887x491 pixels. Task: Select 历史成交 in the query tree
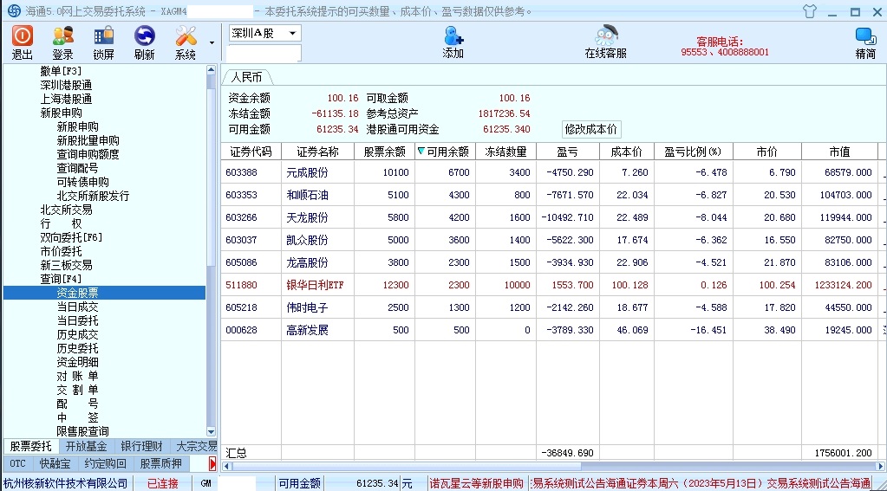(77, 334)
